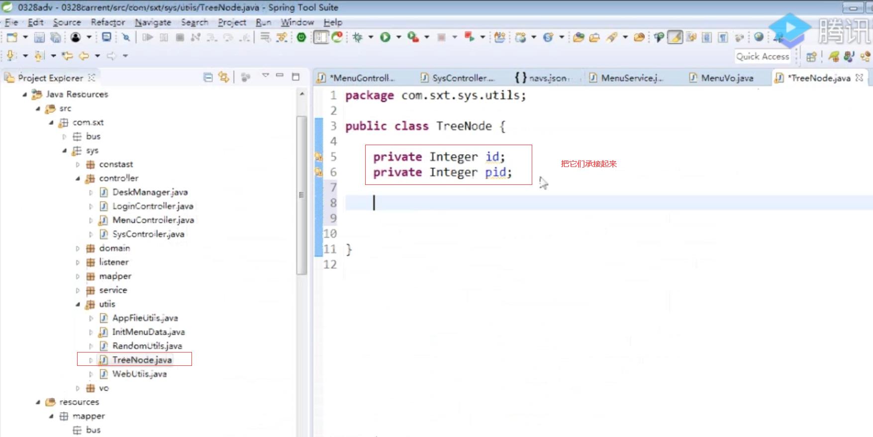Click Previous Annotation arrow icon
The height and width of the screenshot is (437, 873).
39,56
